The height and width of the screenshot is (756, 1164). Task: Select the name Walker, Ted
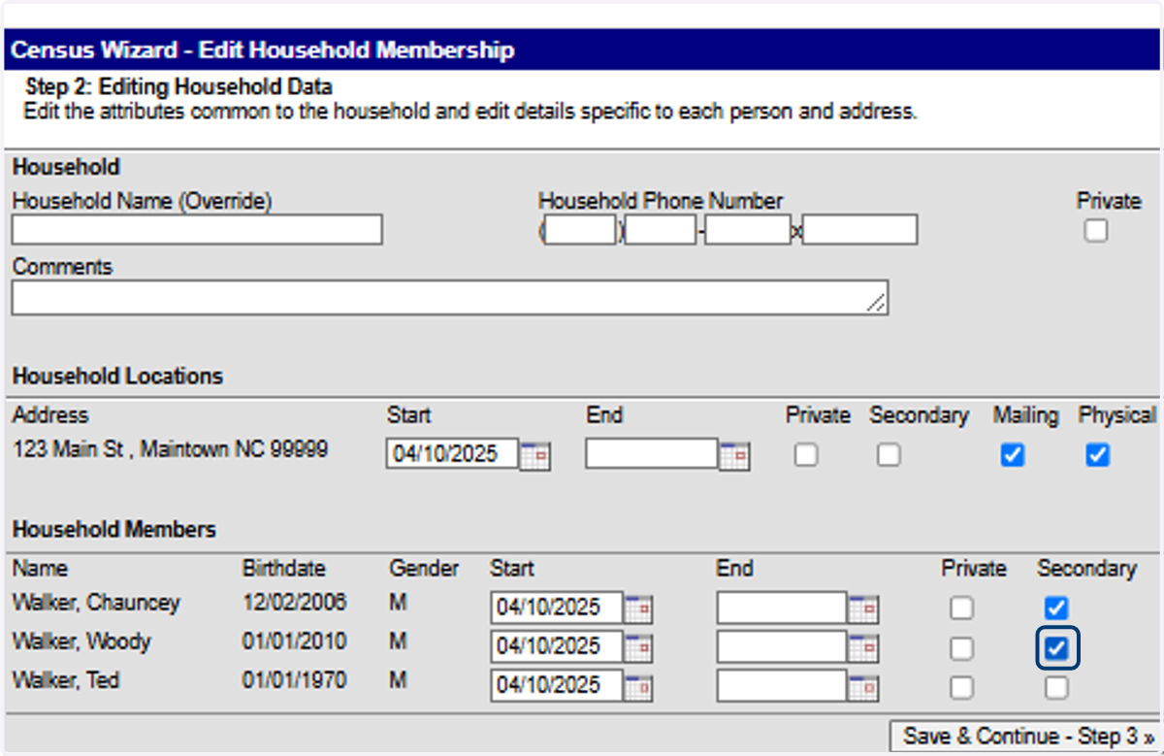(66, 681)
